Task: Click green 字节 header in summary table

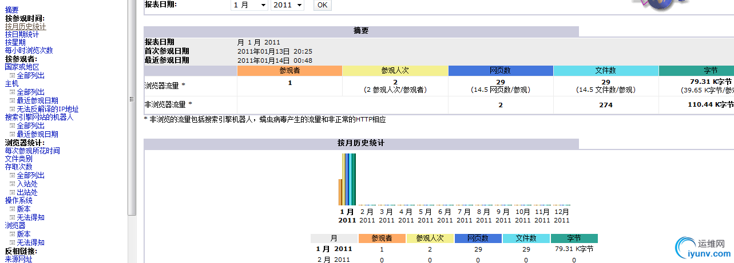Action: (x=696, y=71)
